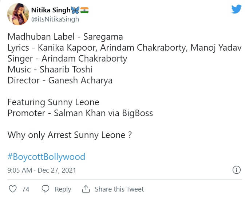
Task: Click the 'Director - Ganesh Acharya' line
Action: (60, 80)
